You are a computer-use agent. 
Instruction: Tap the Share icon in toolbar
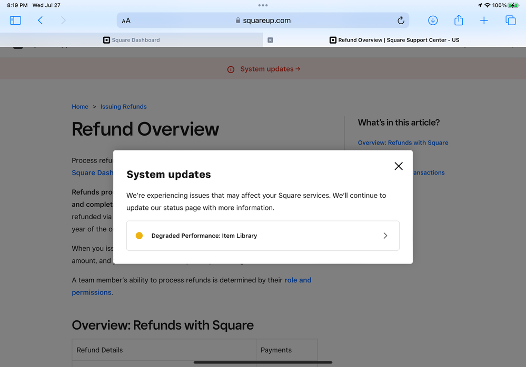point(459,21)
